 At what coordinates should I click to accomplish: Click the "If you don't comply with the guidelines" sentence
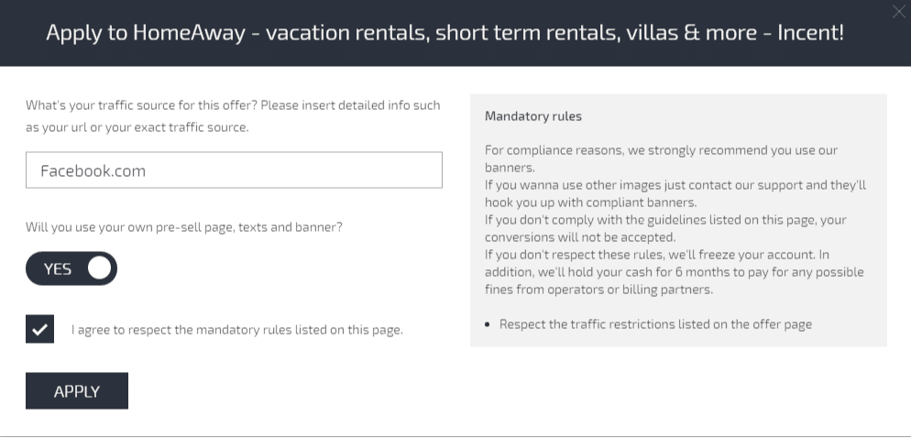click(x=664, y=220)
